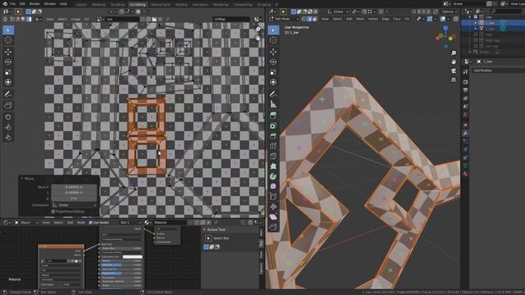
Task: Open the shader type Object dropdown
Action: (x=26, y=222)
